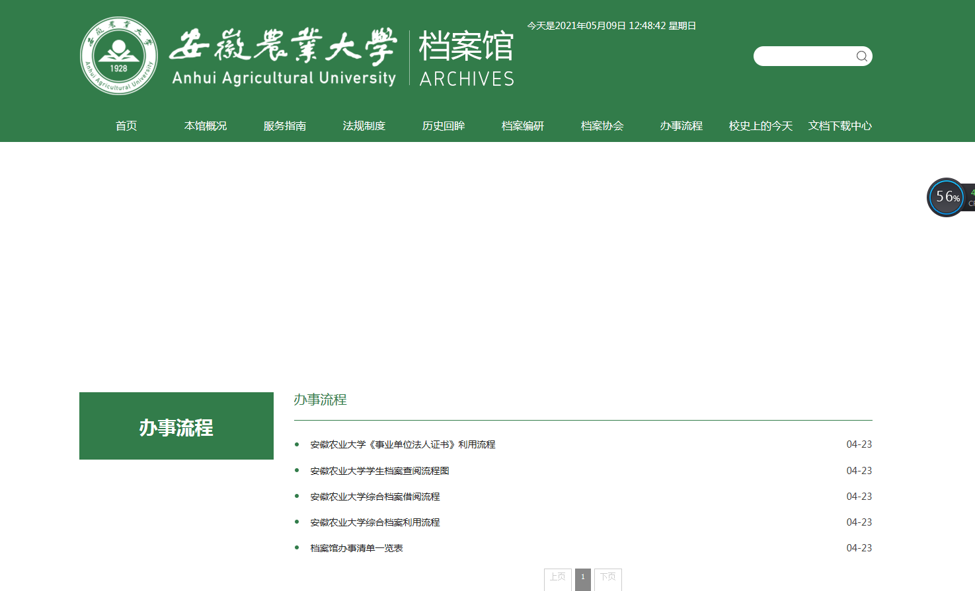Open the 本馆概况 menu item
This screenshot has height=591, width=975.
point(206,125)
